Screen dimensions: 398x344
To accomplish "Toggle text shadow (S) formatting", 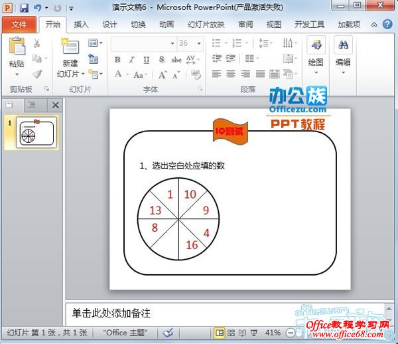I will tap(161, 59).
